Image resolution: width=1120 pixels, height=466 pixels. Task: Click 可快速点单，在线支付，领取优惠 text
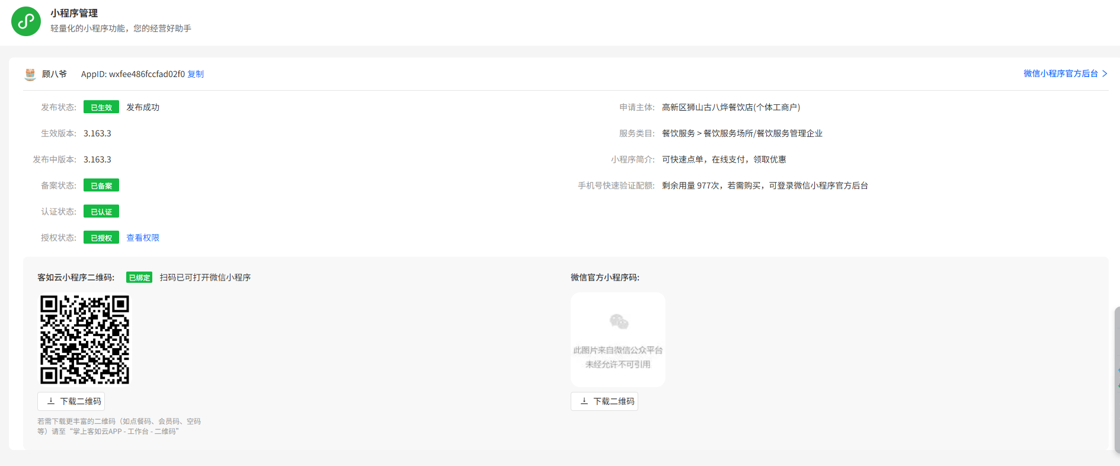(724, 159)
